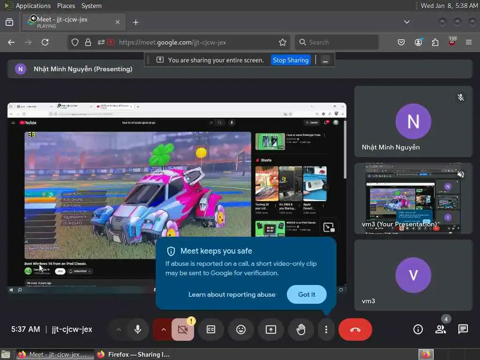Open the list all tabs dropdown

407,22
